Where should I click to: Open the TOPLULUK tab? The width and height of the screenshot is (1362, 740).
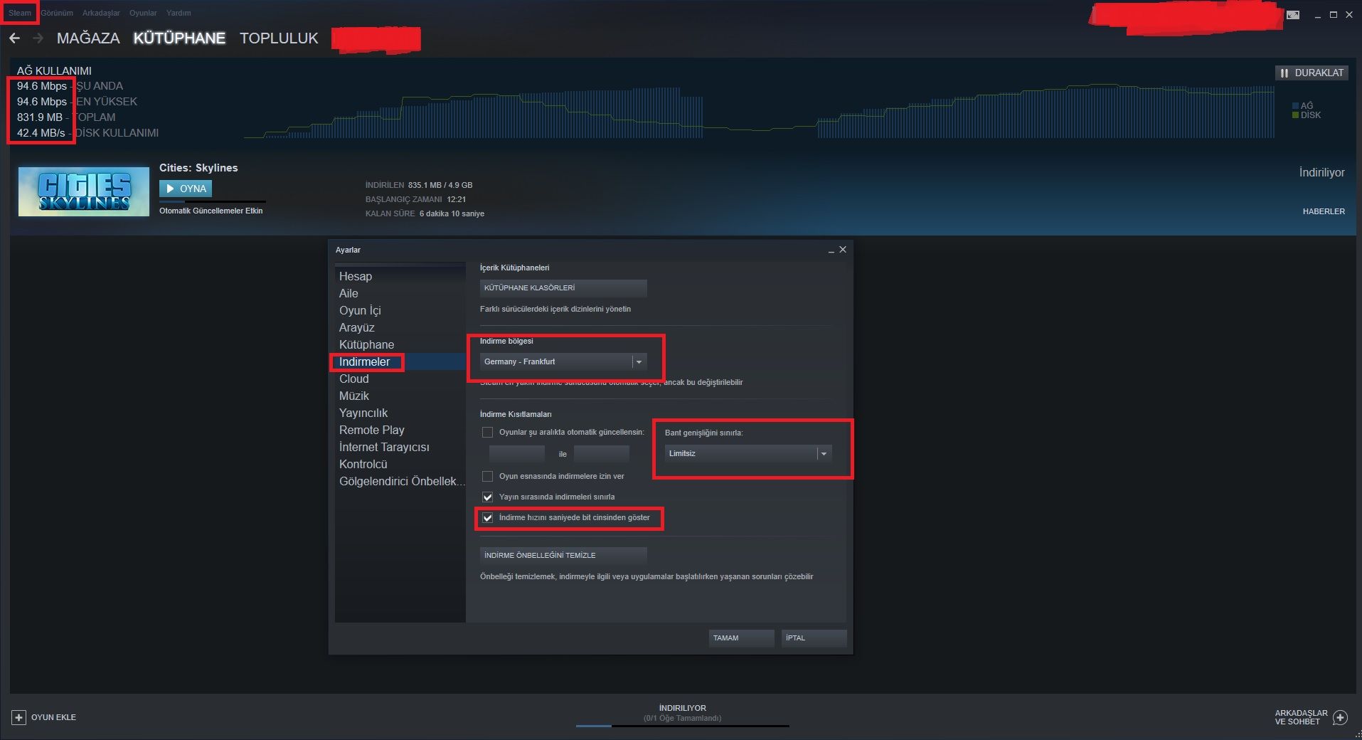point(279,38)
